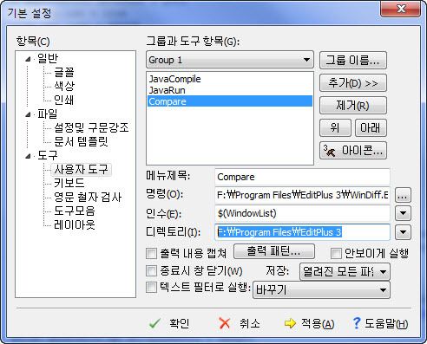Open the 인수(E) argument dropdown arrow

403,213
